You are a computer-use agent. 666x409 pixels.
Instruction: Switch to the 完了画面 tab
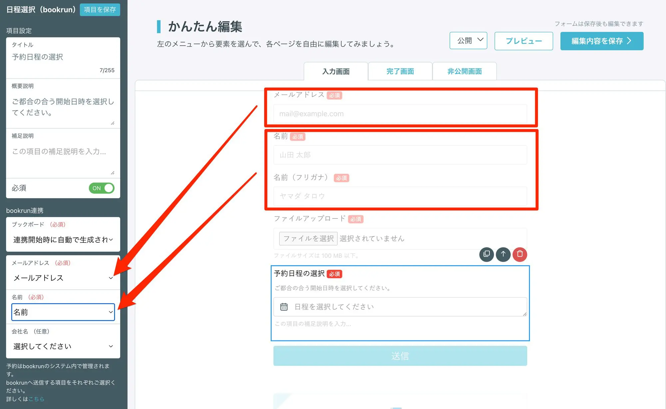click(x=400, y=71)
